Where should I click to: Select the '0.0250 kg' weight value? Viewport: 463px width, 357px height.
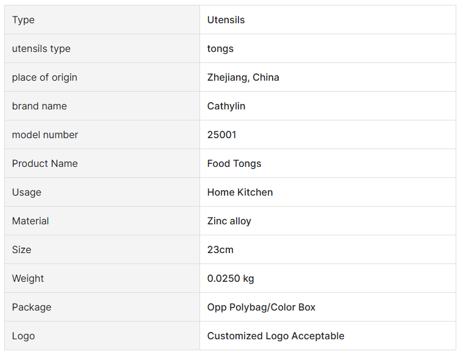coord(231,279)
